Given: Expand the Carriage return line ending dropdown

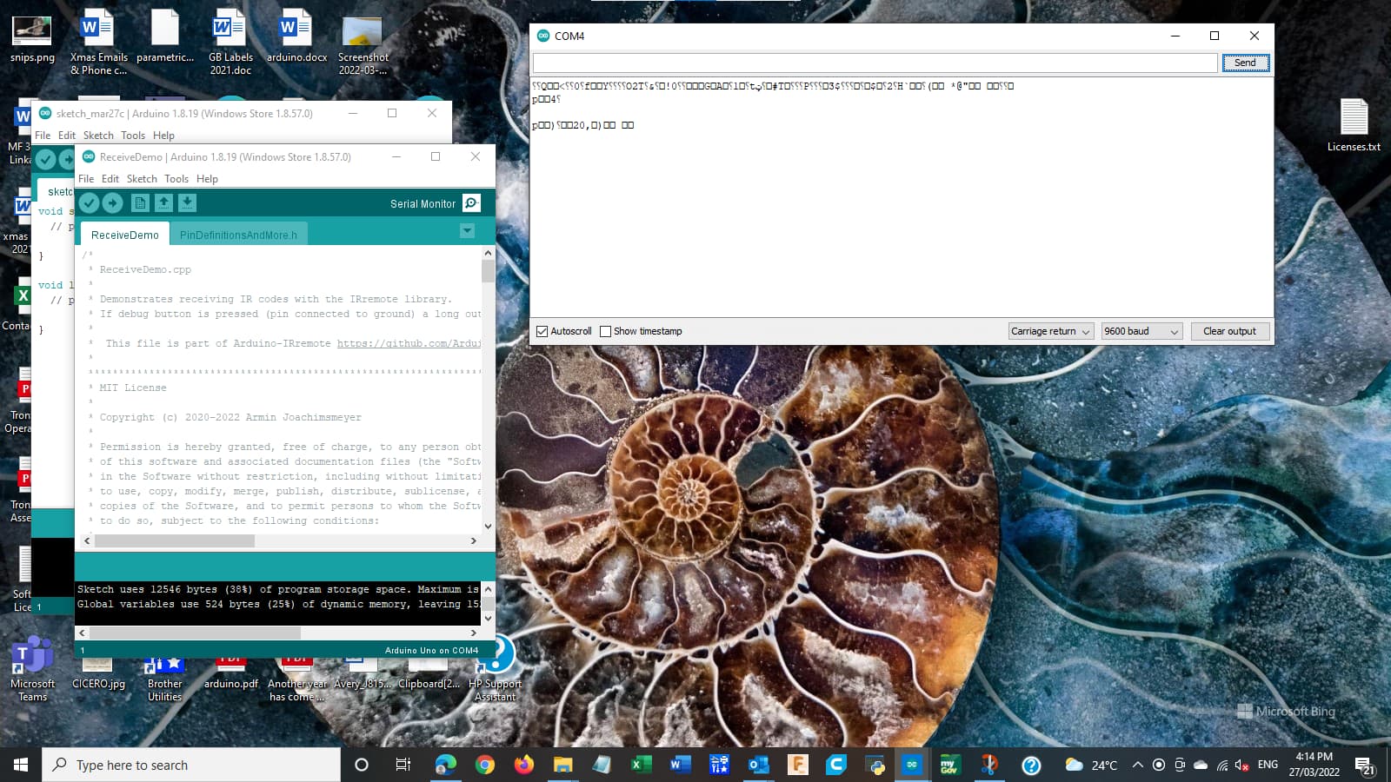Looking at the screenshot, I should 1050,331.
